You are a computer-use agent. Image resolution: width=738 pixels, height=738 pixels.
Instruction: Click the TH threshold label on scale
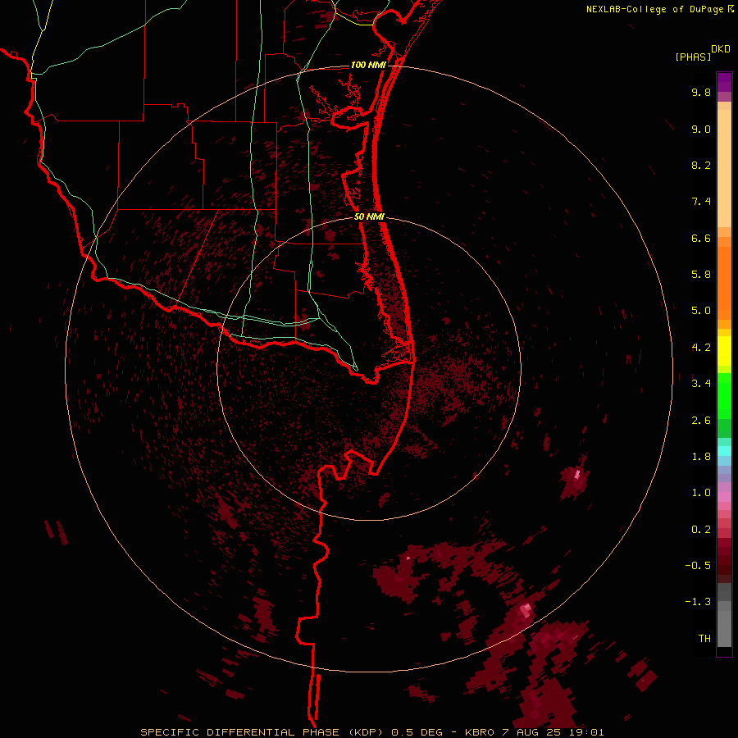(x=704, y=639)
